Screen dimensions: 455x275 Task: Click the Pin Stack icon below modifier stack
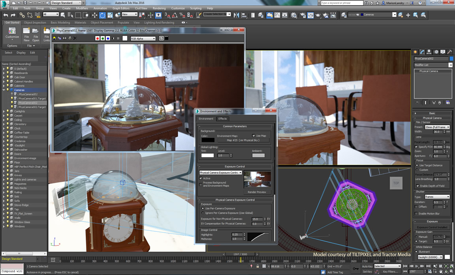[x=417, y=103]
